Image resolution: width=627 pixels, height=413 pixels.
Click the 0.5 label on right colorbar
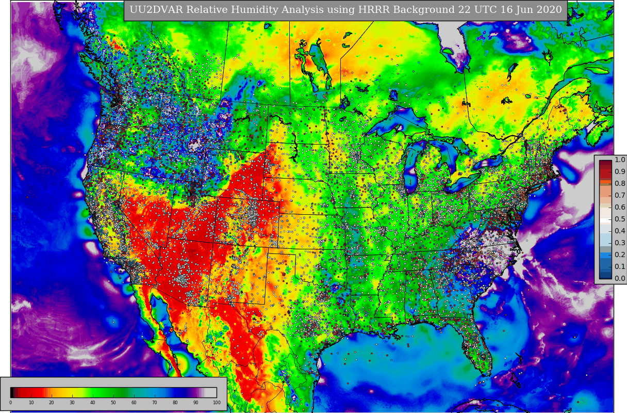(620, 219)
